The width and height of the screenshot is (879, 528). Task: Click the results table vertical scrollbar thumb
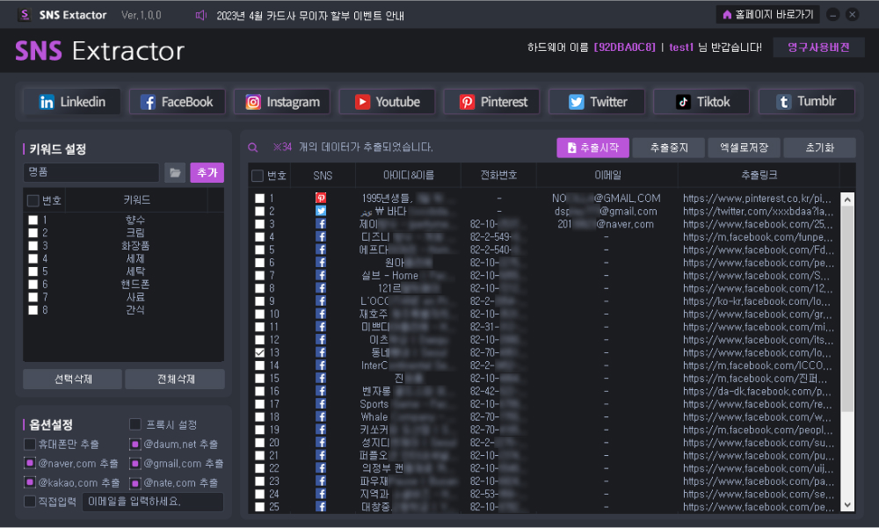(x=847, y=308)
